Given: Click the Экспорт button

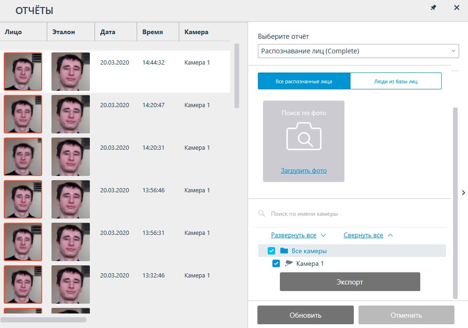Looking at the screenshot, I should tap(350, 282).
